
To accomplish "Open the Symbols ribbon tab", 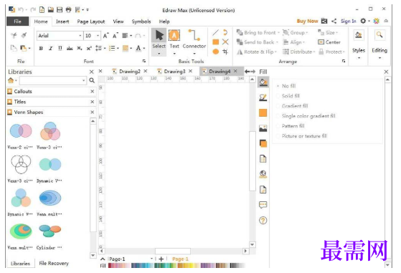I will [x=141, y=21].
